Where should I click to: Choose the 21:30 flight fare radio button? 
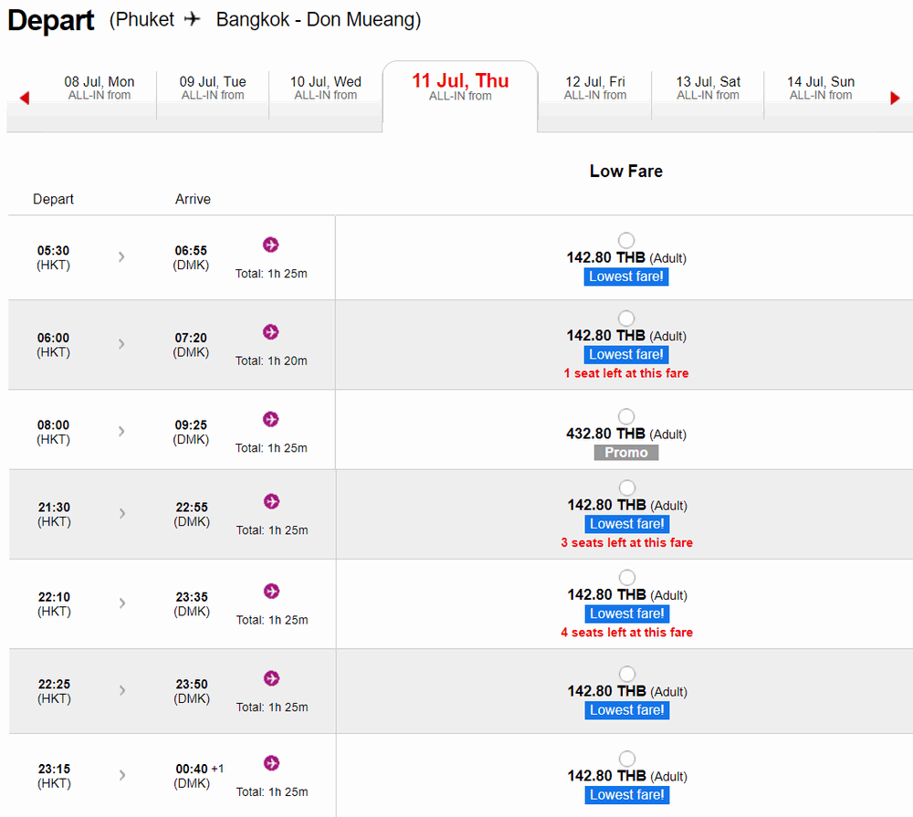click(626, 488)
